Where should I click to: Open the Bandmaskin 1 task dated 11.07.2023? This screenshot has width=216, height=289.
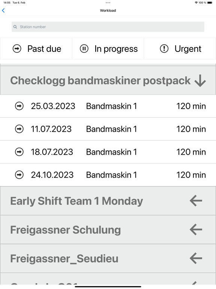tap(108, 129)
